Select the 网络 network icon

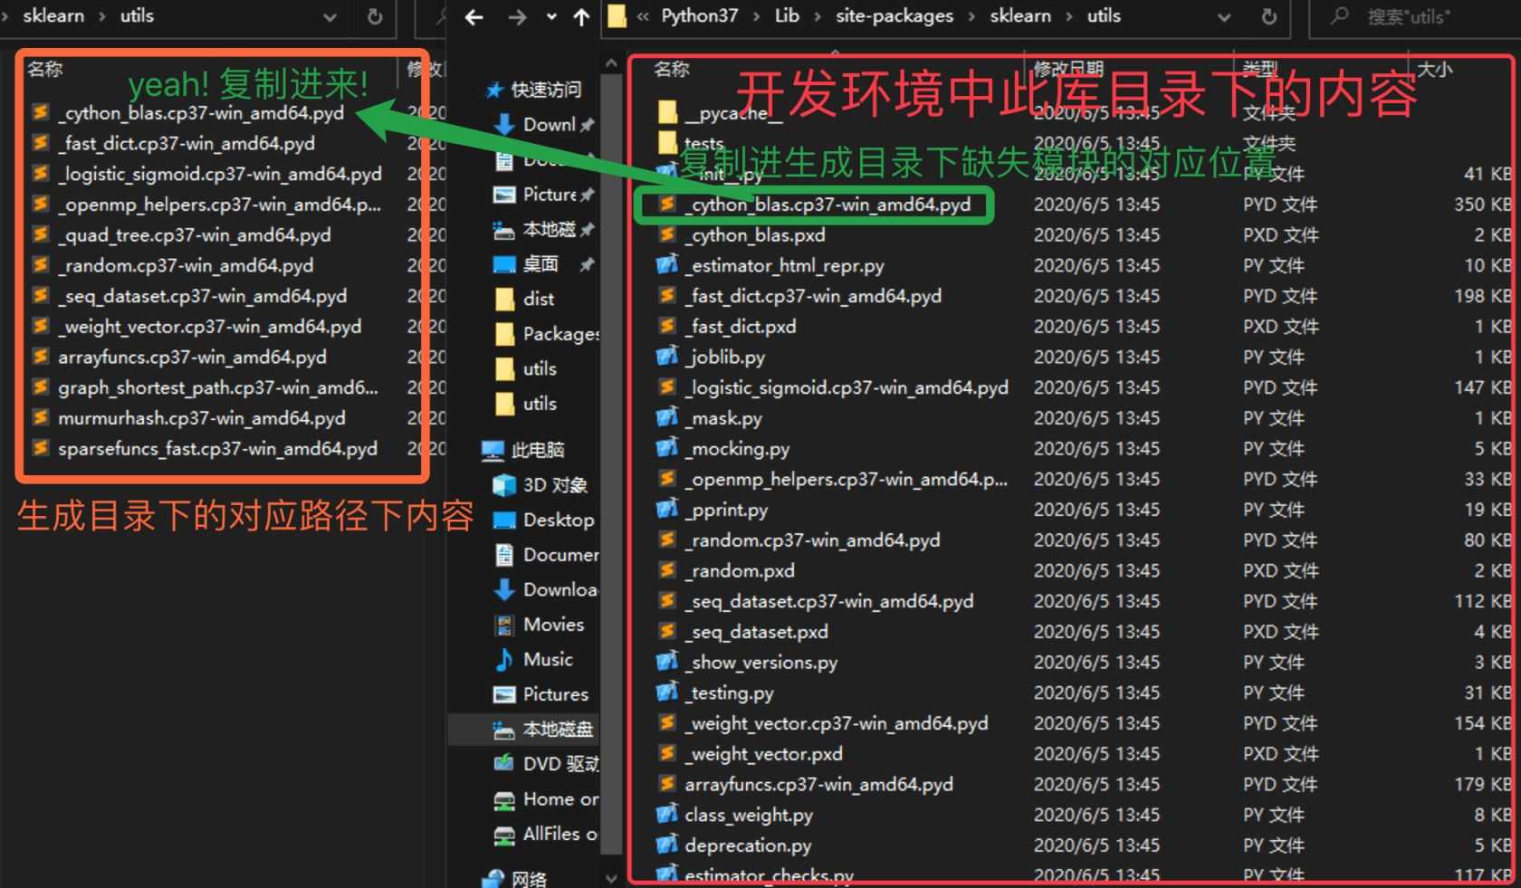tap(493, 878)
